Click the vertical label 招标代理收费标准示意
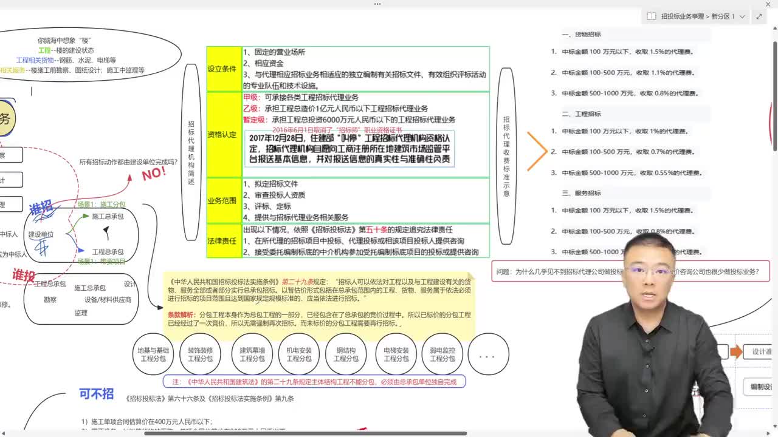 pyautogui.click(x=506, y=156)
